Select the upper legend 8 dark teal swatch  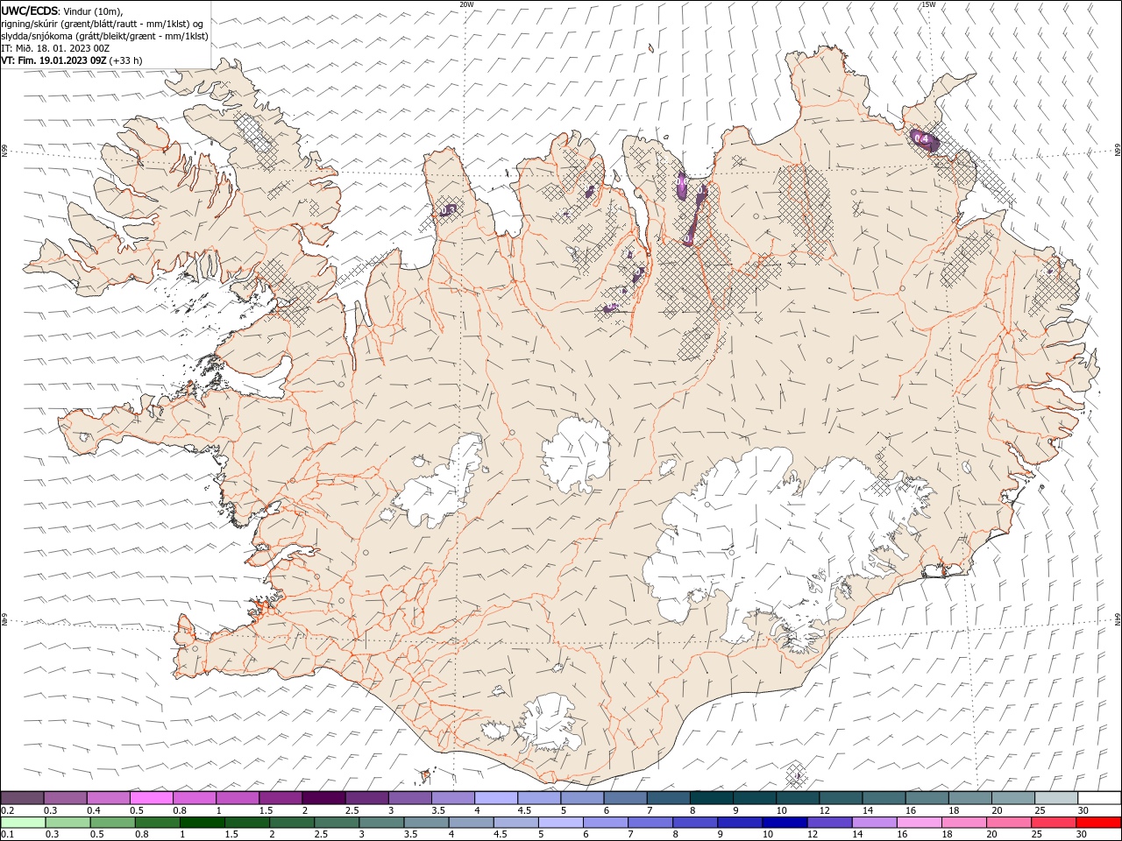(712, 798)
